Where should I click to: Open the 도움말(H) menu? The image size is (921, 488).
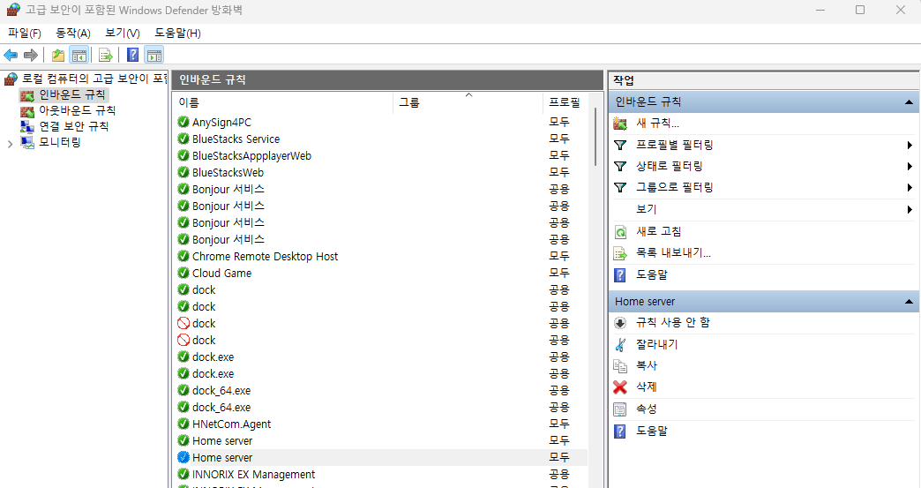[177, 34]
